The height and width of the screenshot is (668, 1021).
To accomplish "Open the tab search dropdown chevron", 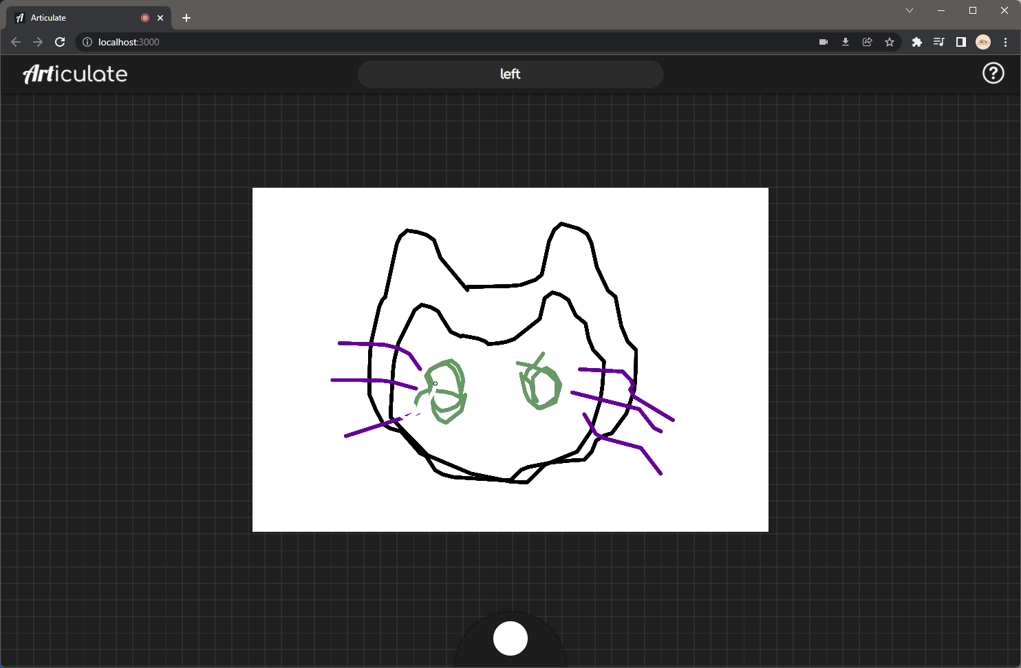I will (x=910, y=10).
